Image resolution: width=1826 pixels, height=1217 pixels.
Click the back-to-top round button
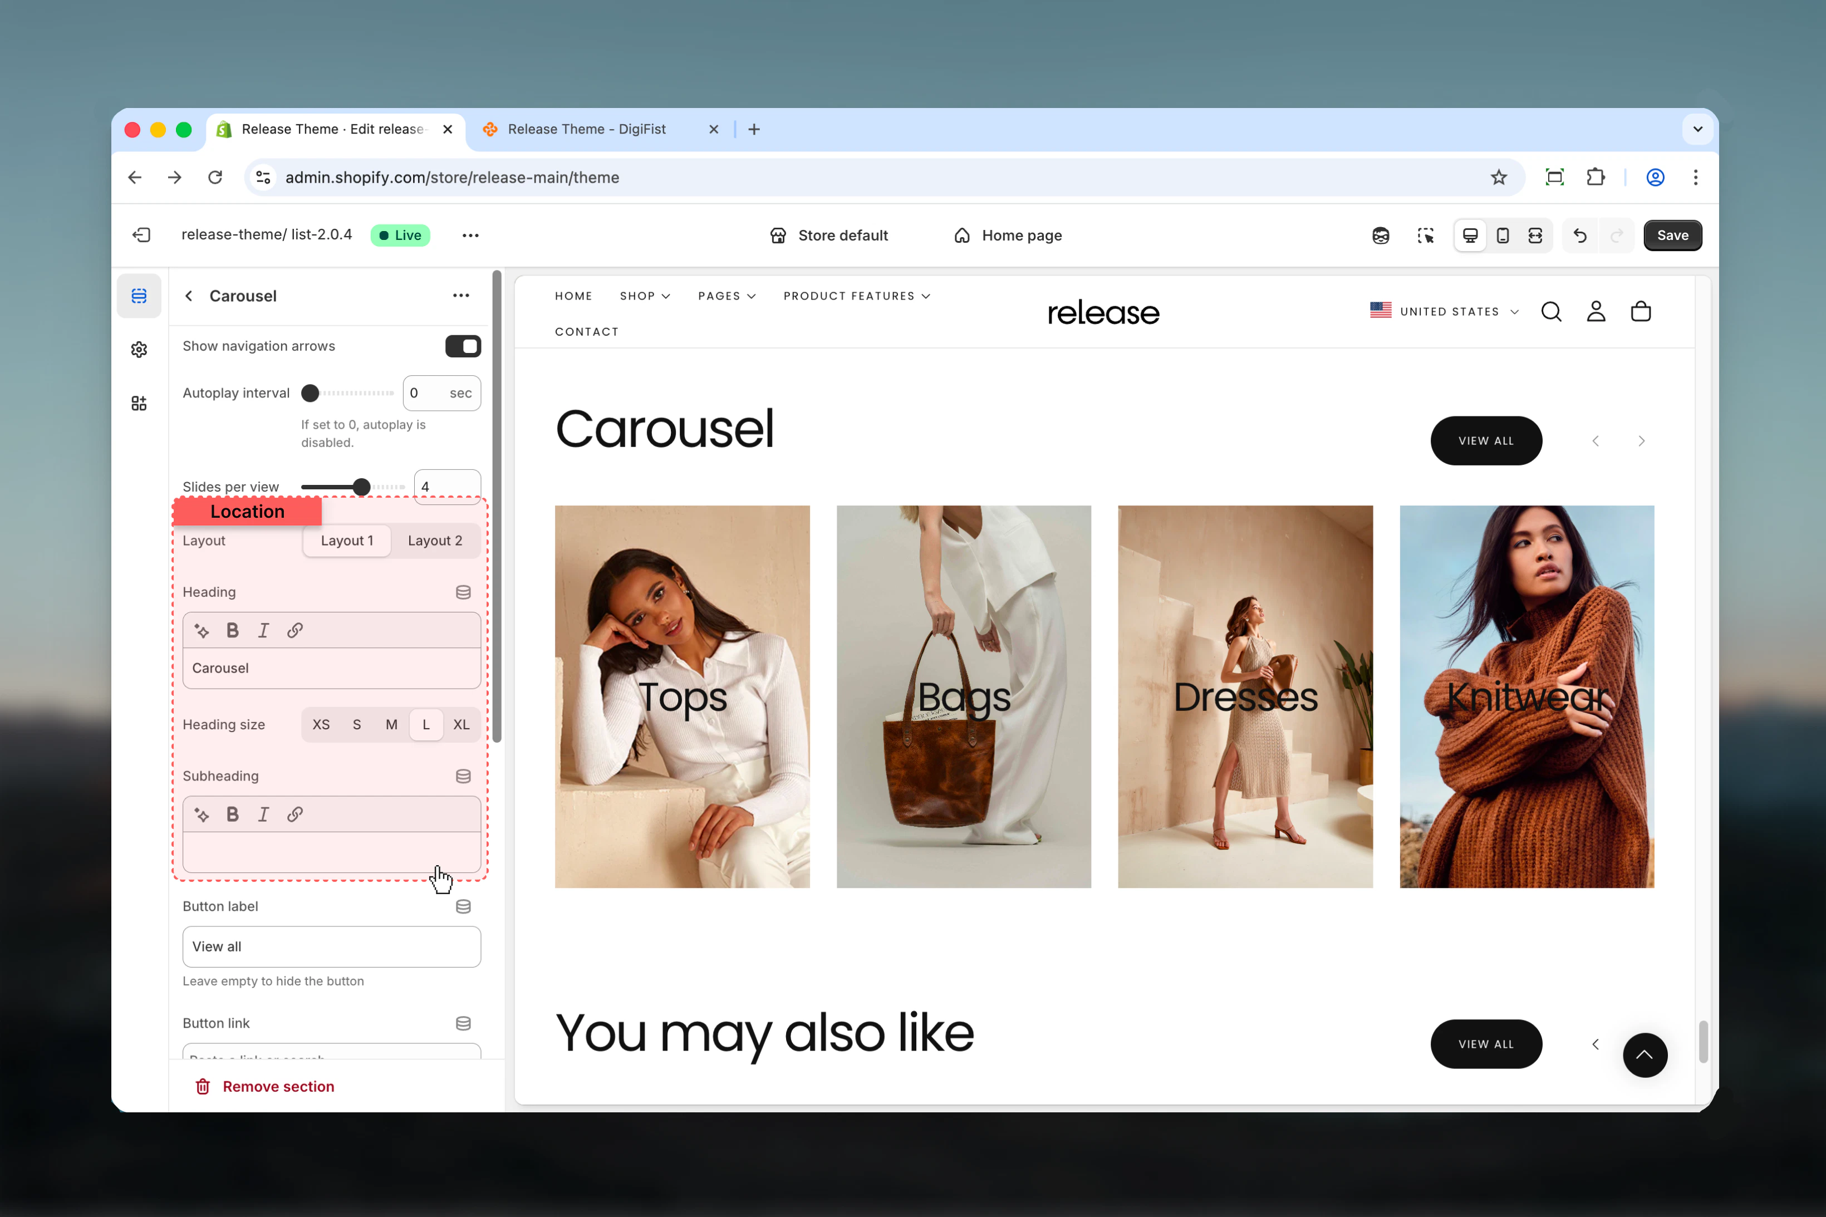(x=1645, y=1055)
